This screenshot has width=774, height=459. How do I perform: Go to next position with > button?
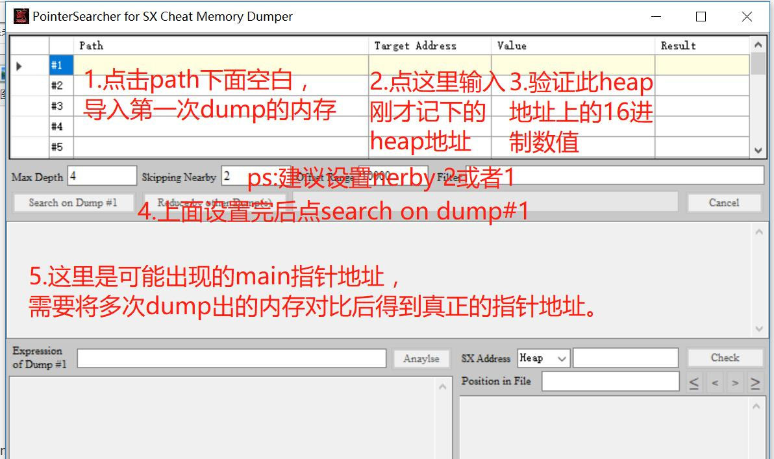[x=736, y=382]
